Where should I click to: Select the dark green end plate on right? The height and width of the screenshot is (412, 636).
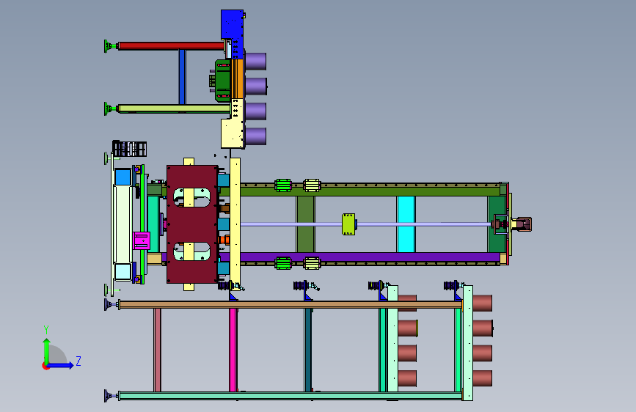pos(497,224)
